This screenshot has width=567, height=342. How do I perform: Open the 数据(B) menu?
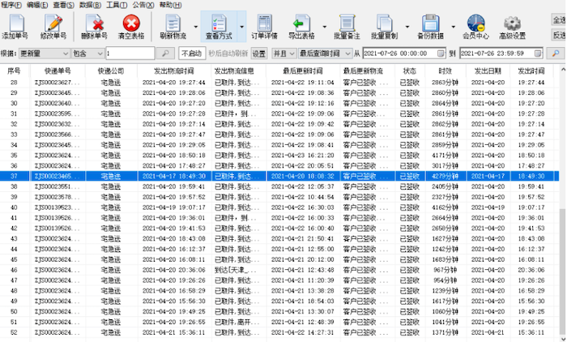coord(91,5)
